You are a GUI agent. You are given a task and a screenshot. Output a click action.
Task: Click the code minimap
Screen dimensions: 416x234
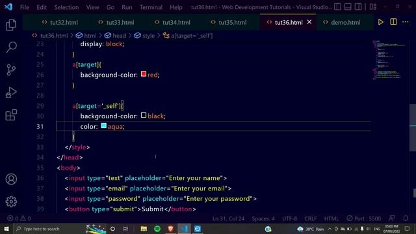pos(389,60)
